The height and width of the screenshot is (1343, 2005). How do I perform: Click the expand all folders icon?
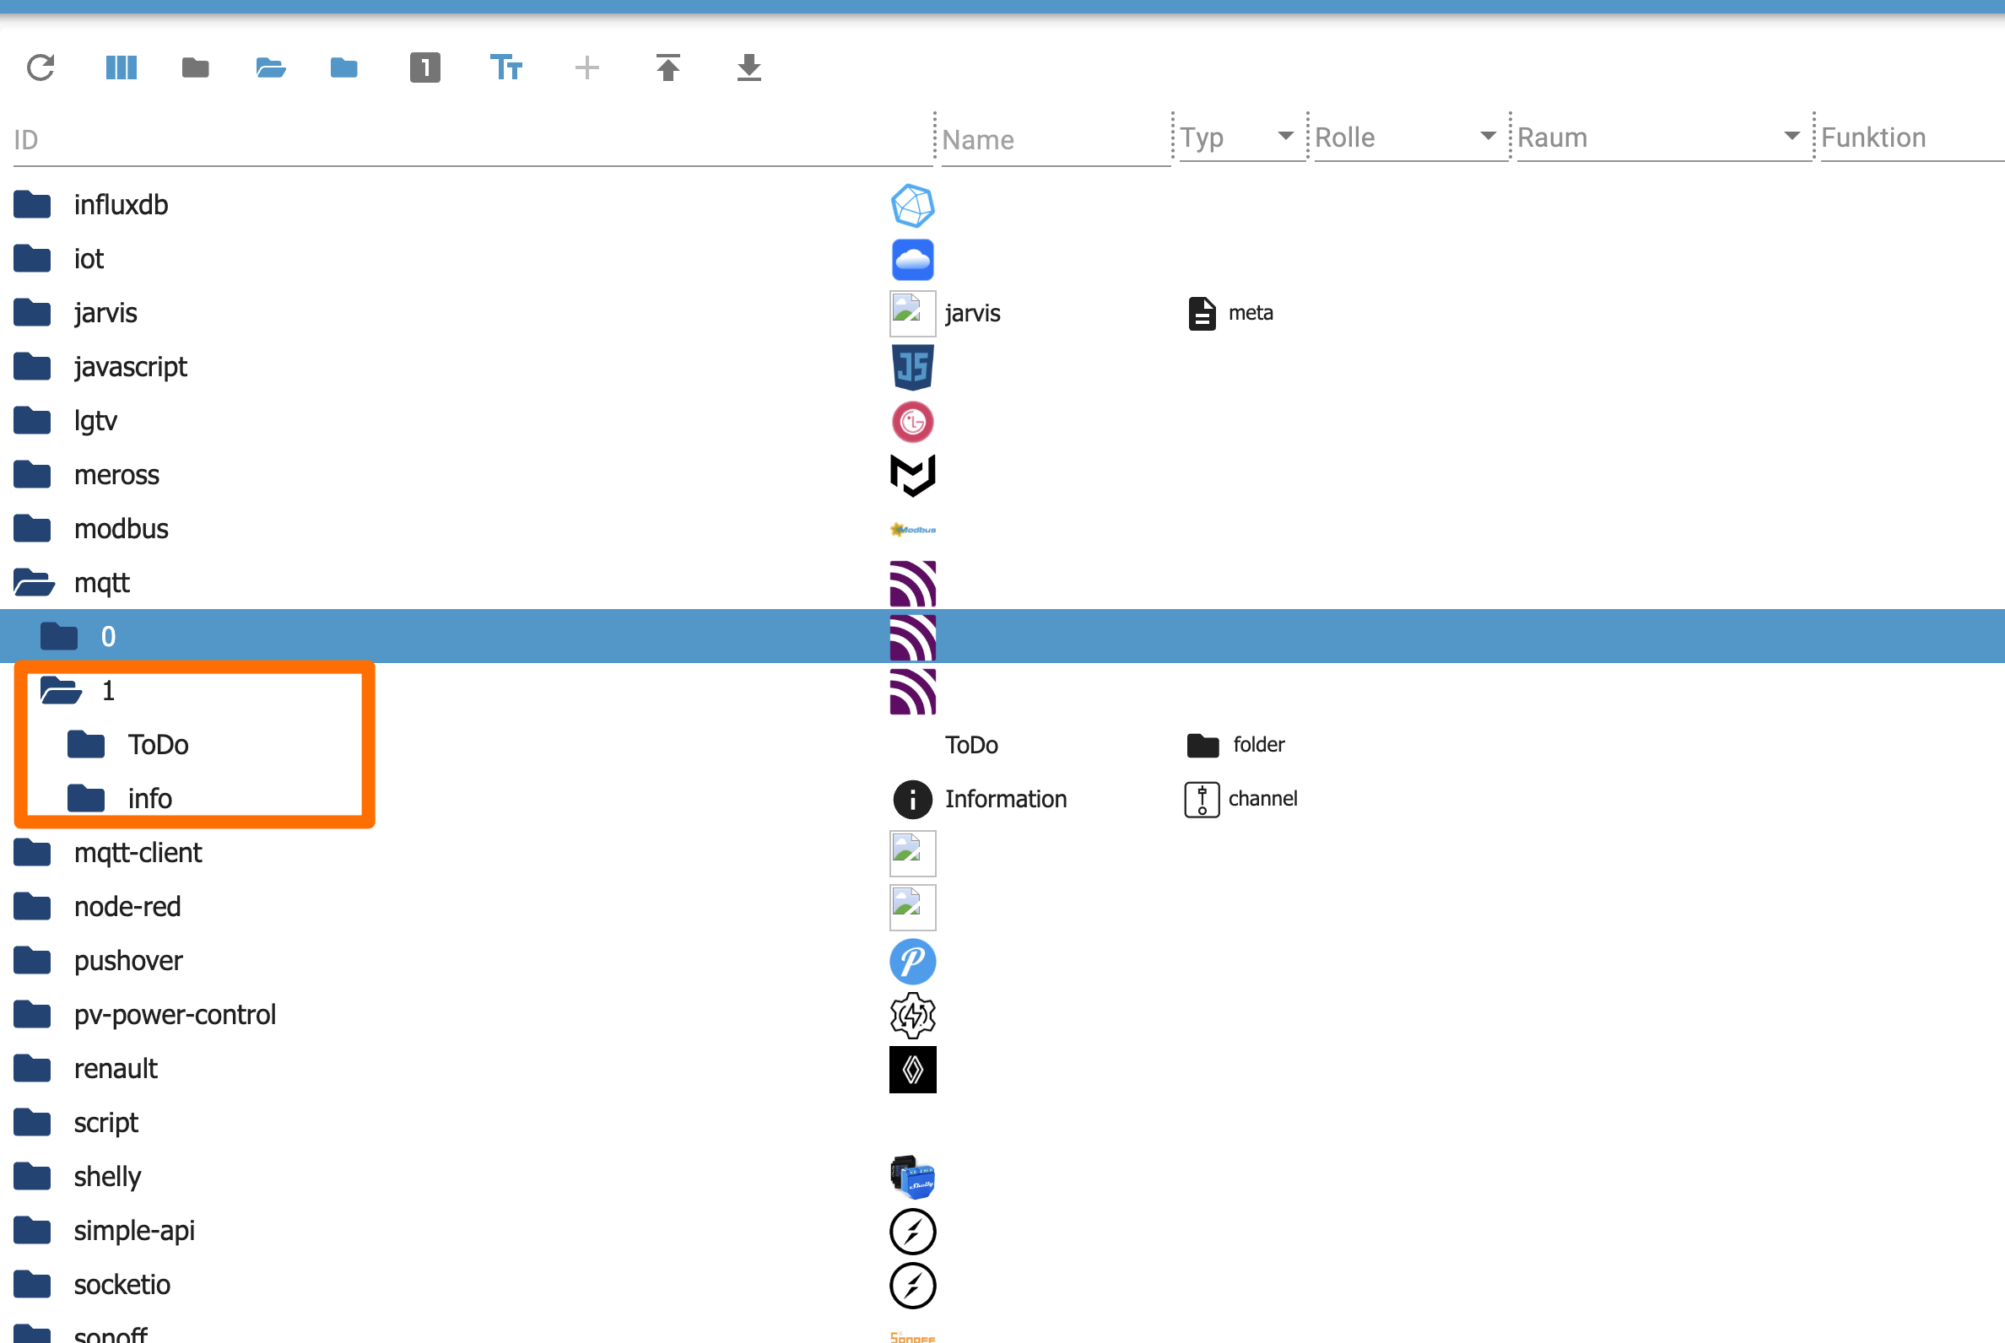[x=270, y=67]
